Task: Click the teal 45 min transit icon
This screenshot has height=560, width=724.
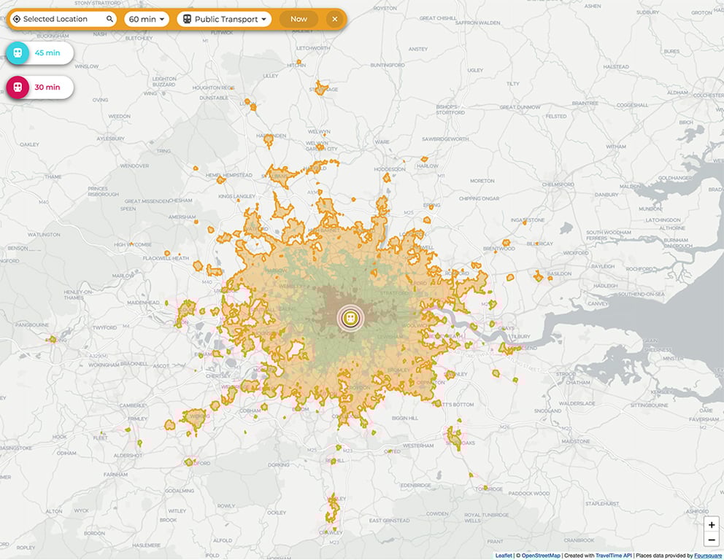Action: pos(18,52)
